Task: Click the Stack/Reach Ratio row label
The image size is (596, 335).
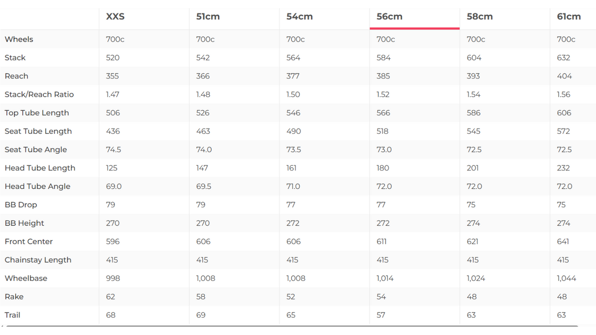Action: click(x=39, y=95)
